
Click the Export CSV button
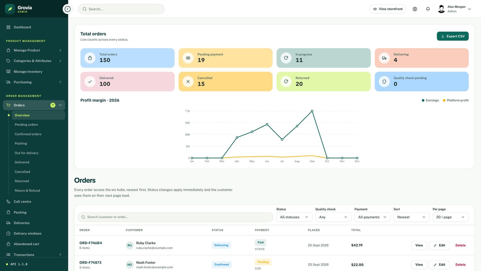point(453,36)
